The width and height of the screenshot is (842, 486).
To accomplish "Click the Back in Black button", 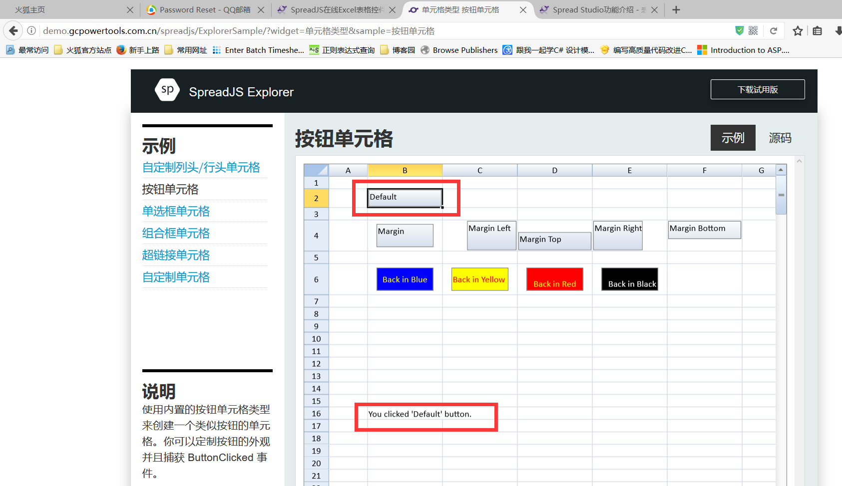I will 630,279.
